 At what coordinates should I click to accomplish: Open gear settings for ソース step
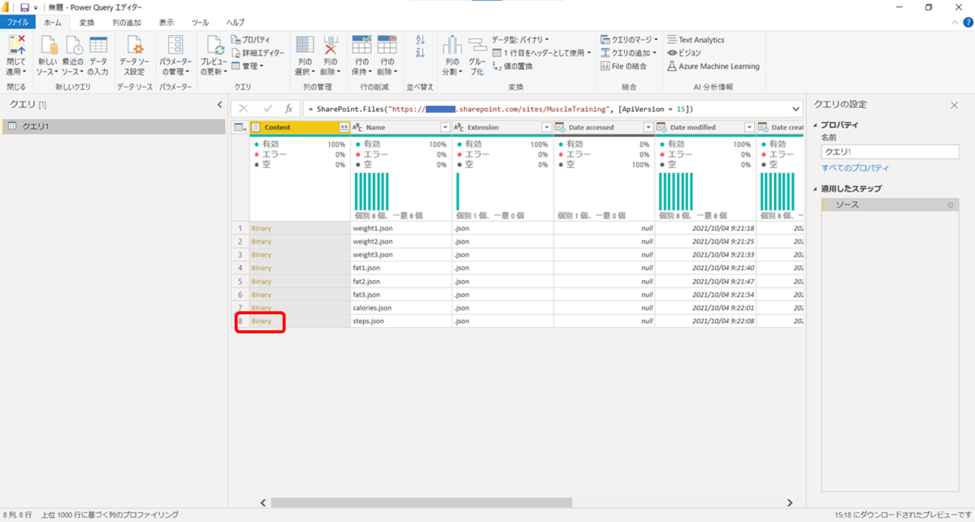pyautogui.click(x=951, y=205)
